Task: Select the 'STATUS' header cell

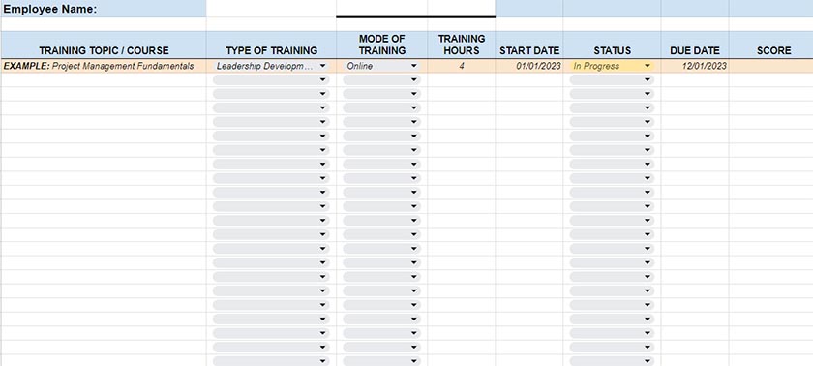Action: (612, 46)
